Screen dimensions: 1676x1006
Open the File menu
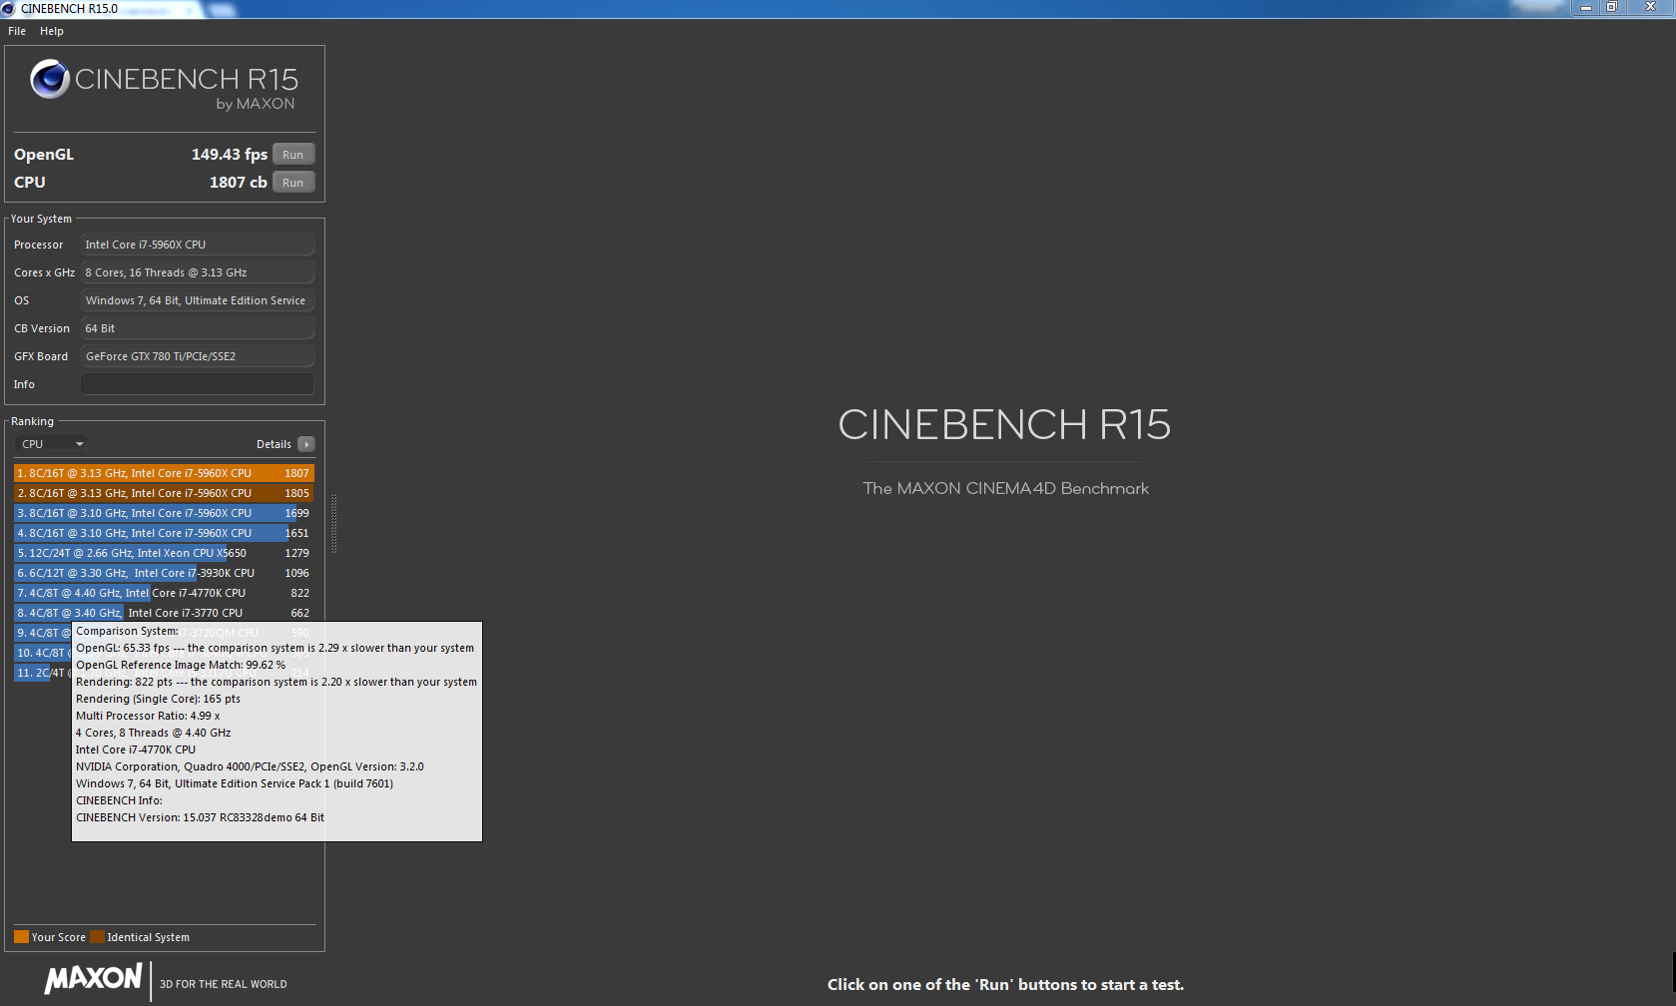point(17,31)
